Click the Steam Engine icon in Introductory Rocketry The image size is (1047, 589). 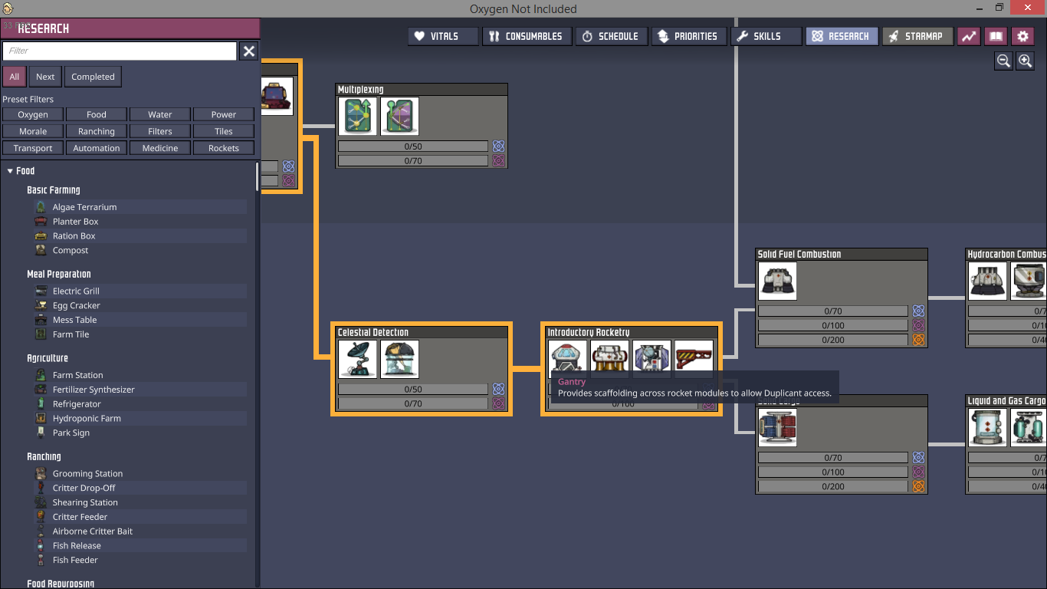tap(610, 358)
